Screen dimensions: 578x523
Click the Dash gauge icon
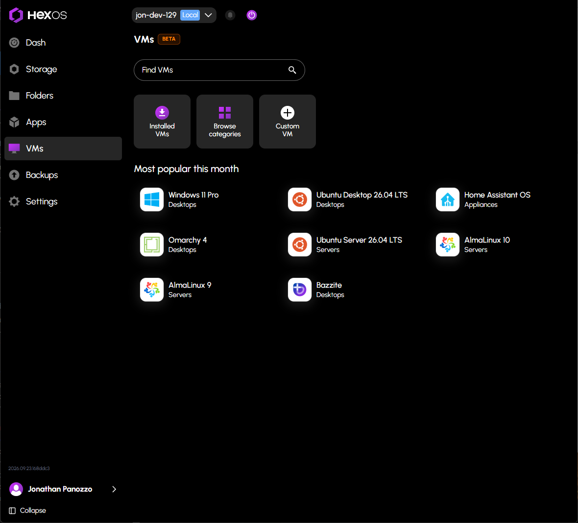[x=14, y=43]
